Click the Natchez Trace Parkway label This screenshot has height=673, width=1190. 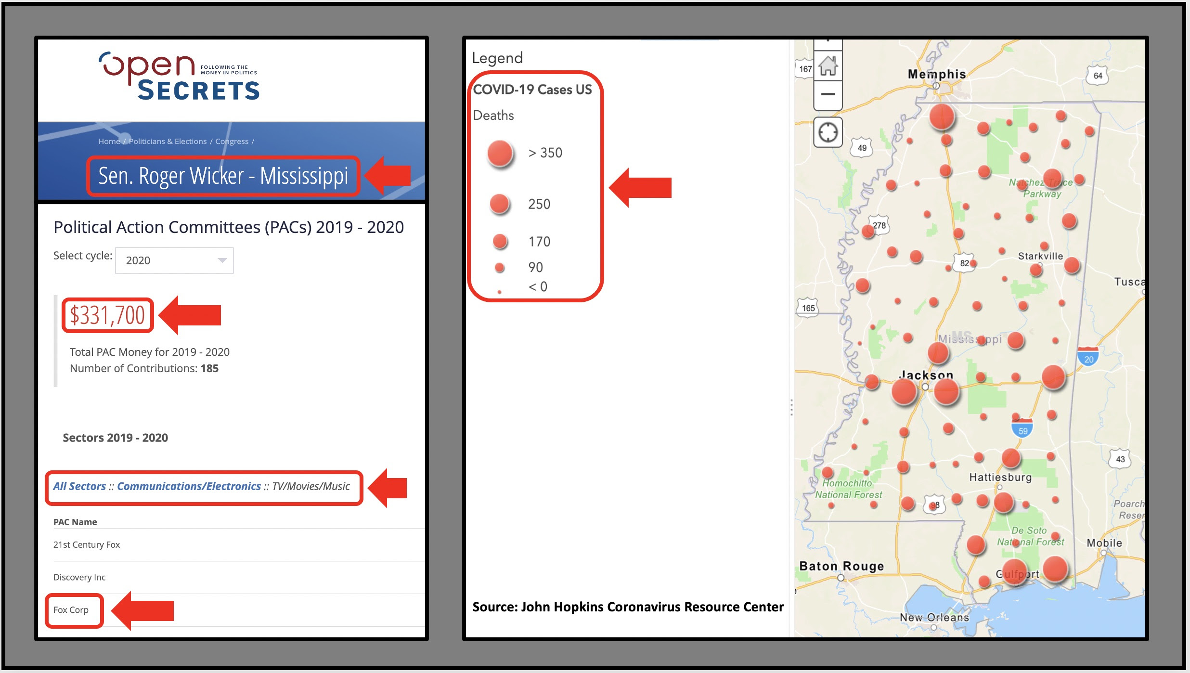pos(1041,188)
